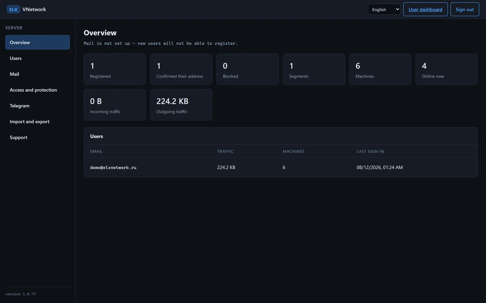This screenshot has height=303, width=486.
Task: Click the LAST SIGN-IN column header
Action: [370, 151]
